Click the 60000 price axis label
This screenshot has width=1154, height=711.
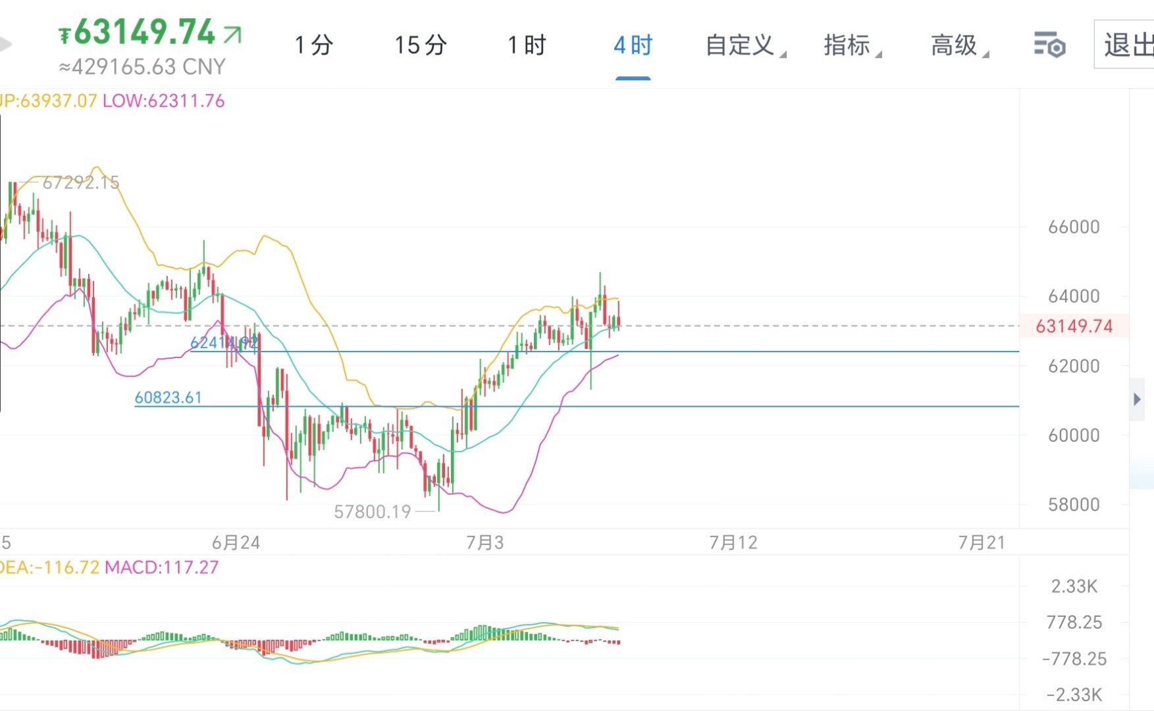(x=1074, y=435)
